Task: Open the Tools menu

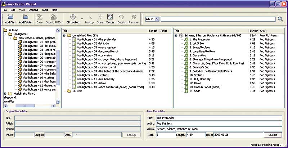Action: 45,10
